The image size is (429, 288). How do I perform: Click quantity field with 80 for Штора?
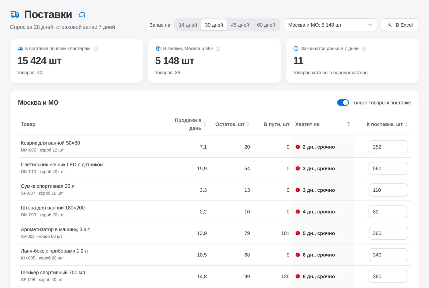click(388, 212)
